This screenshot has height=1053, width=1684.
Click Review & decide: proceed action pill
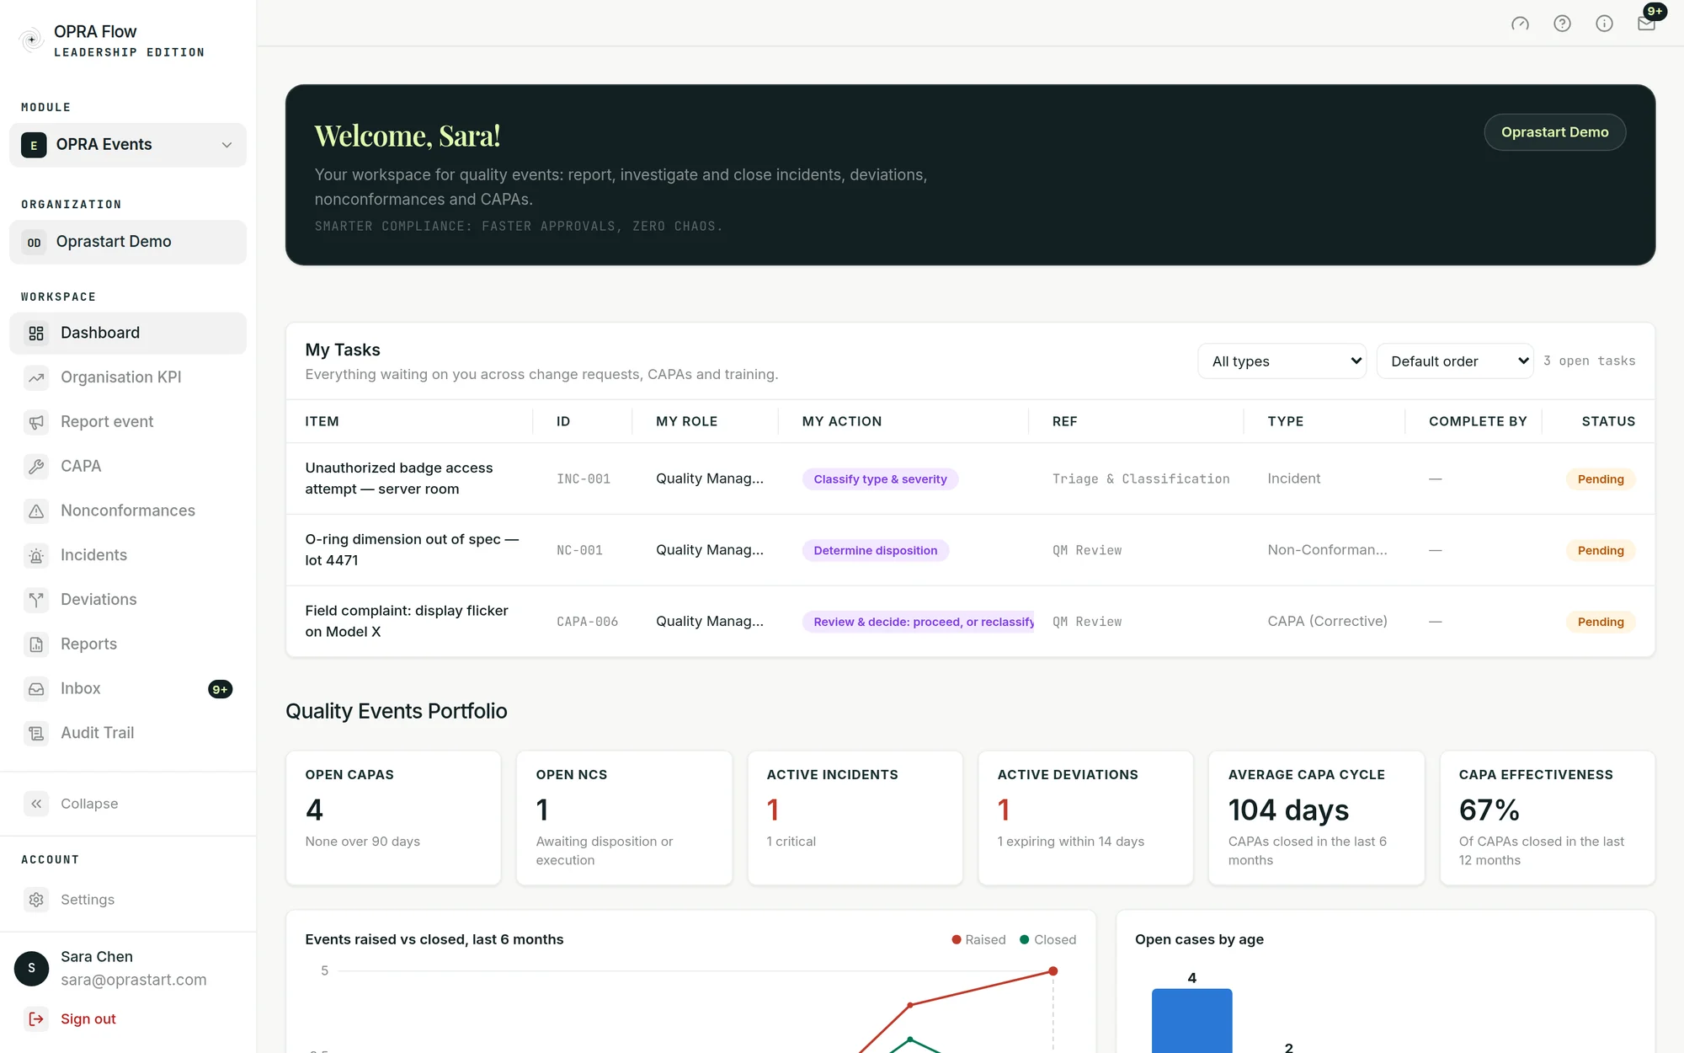click(x=919, y=622)
